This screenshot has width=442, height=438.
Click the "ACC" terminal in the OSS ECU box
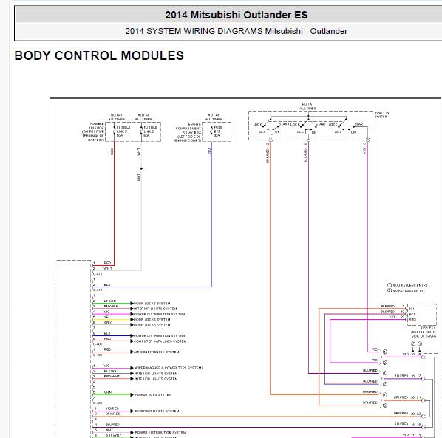coord(412,314)
